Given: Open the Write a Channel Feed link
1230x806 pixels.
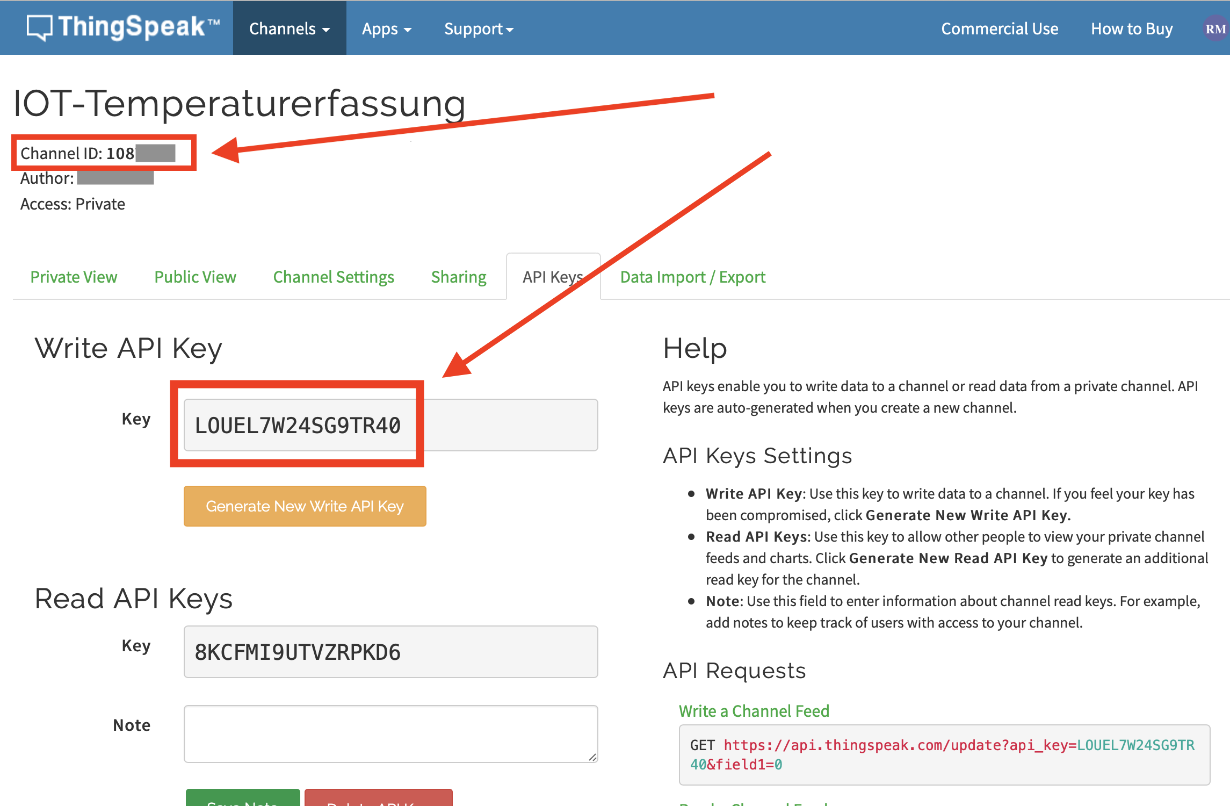Looking at the screenshot, I should tap(754, 711).
